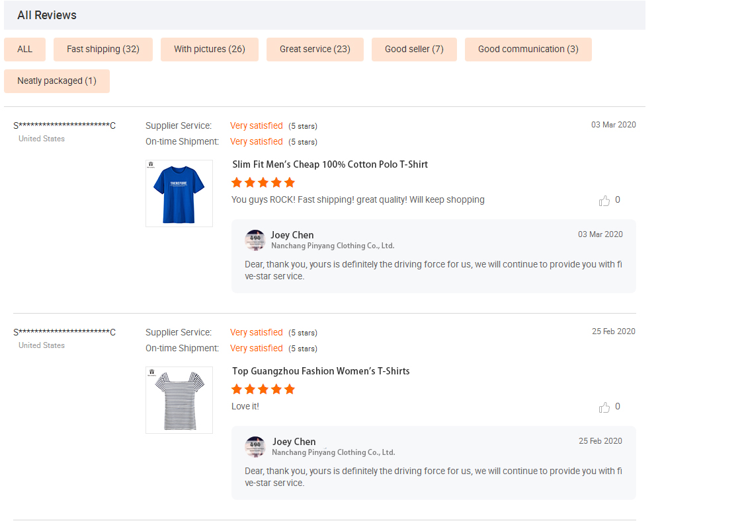
Task: Pick the Neatly packaged (1) filter
Action: pos(57,81)
